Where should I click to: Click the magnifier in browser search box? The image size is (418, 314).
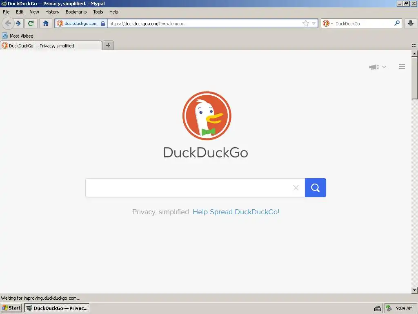click(x=397, y=23)
